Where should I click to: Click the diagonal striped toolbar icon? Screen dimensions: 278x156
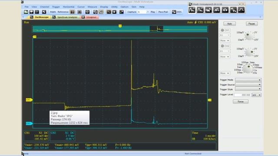(96, 12)
